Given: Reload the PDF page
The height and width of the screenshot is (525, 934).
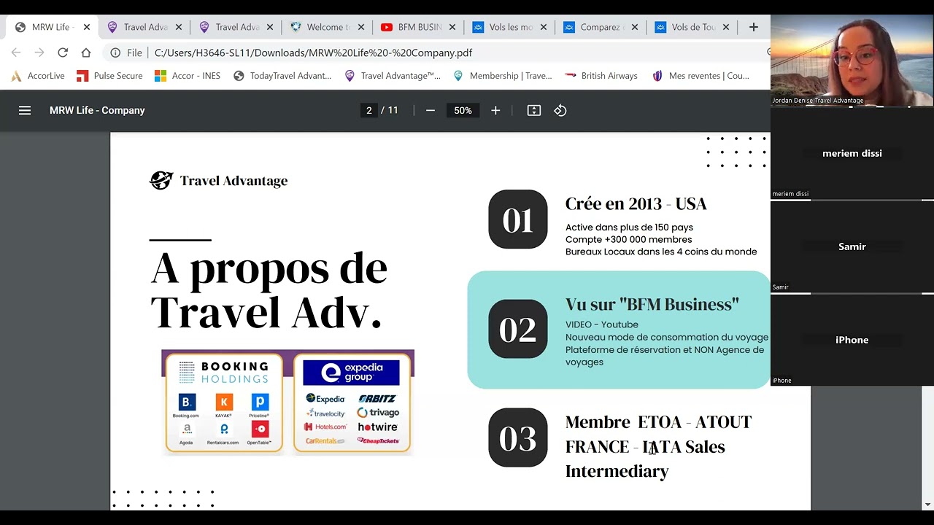Looking at the screenshot, I should click(x=63, y=52).
